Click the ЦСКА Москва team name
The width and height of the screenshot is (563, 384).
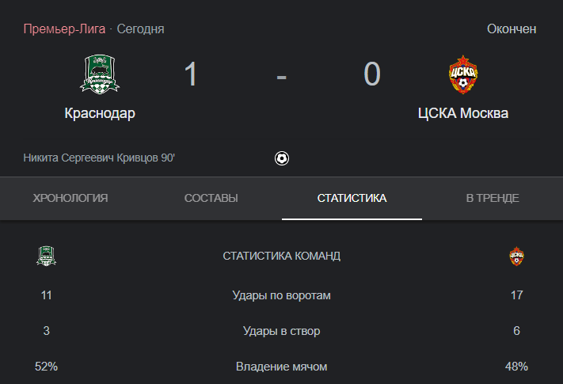click(x=463, y=113)
